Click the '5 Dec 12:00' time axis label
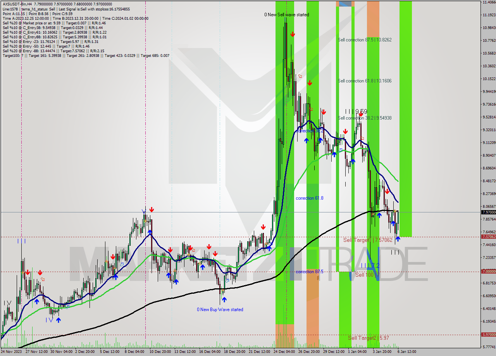 (x=109, y=352)
